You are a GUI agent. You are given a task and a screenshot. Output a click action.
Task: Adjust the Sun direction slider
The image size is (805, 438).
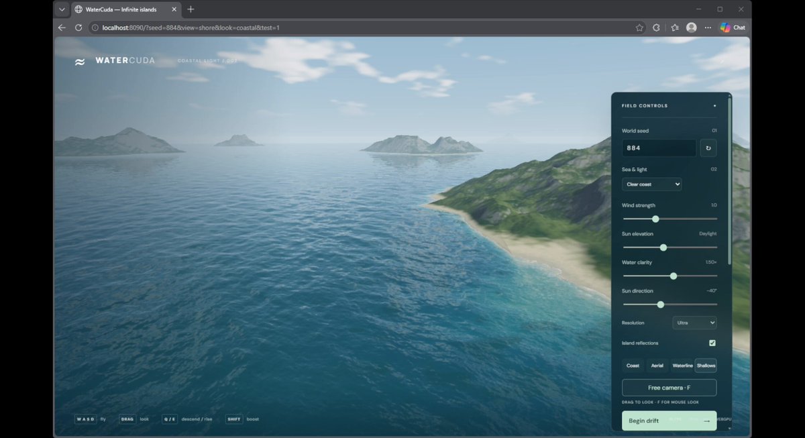pos(669,305)
